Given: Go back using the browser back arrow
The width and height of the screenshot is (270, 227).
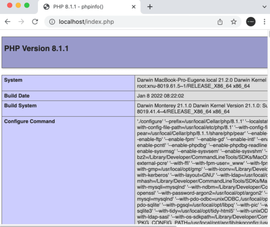Looking at the screenshot, I should pyautogui.click(x=8, y=22).
